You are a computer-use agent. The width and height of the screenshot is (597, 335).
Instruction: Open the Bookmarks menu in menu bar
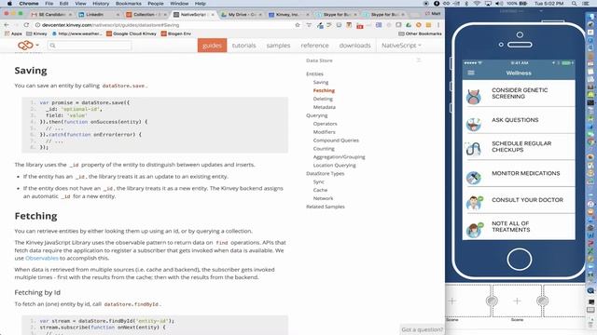[x=129, y=4]
